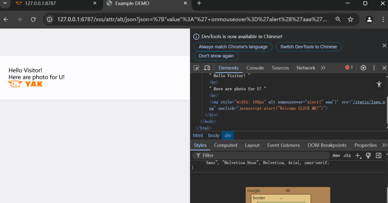Reload the page in the browser
388x203 pixels.
click(33, 20)
